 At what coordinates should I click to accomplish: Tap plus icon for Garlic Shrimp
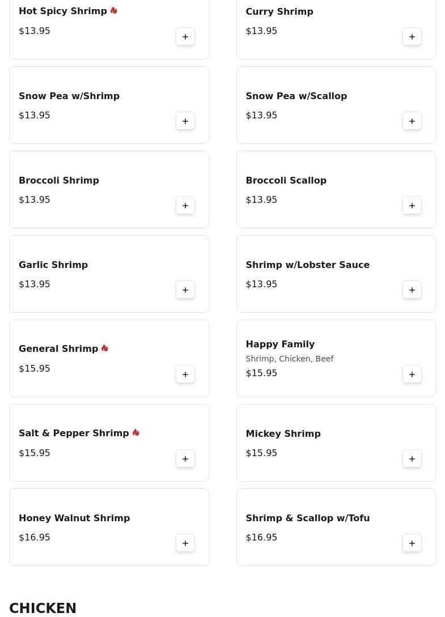click(185, 290)
